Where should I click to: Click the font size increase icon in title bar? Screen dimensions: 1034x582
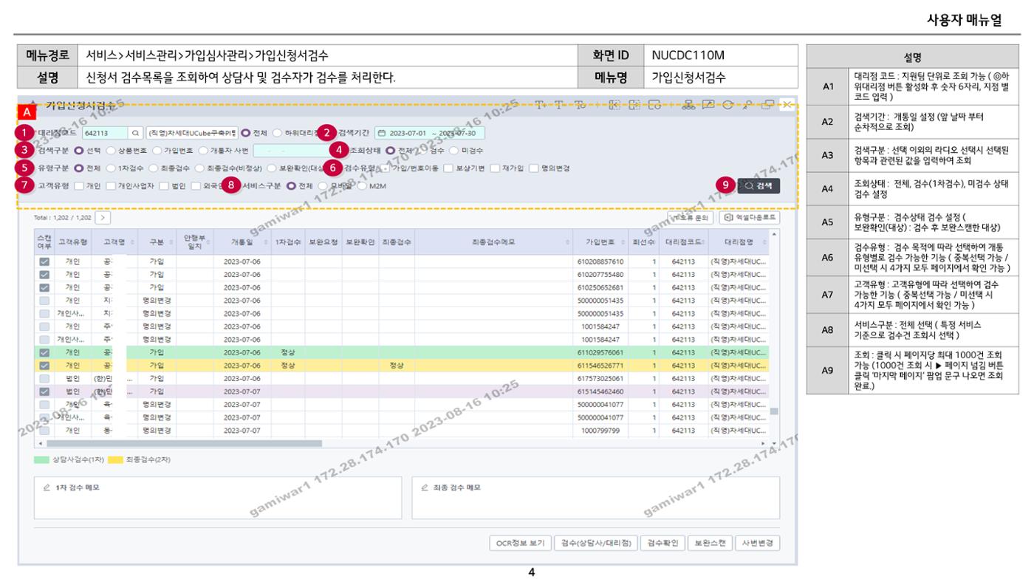click(541, 105)
